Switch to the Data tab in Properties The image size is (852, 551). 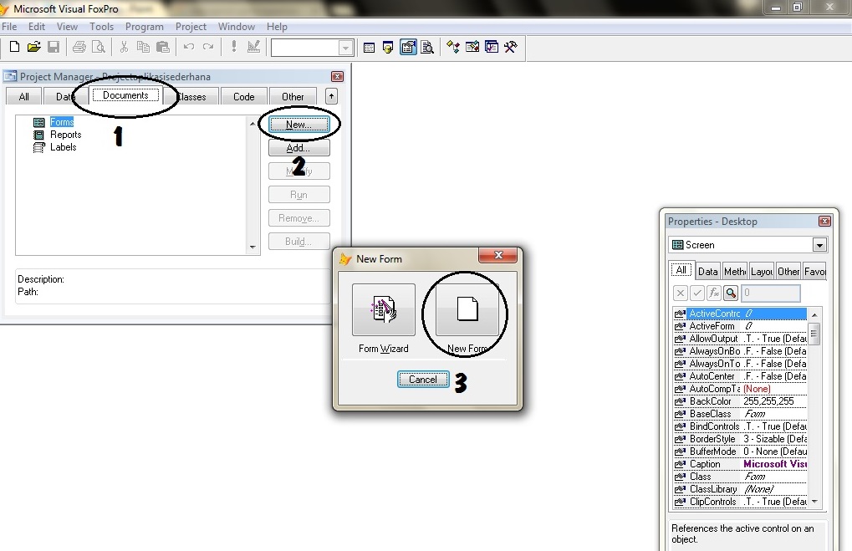(x=707, y=271)
